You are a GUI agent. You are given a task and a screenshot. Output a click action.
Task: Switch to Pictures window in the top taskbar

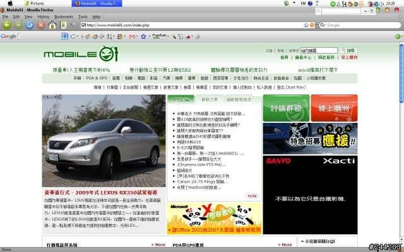[34, 3]
